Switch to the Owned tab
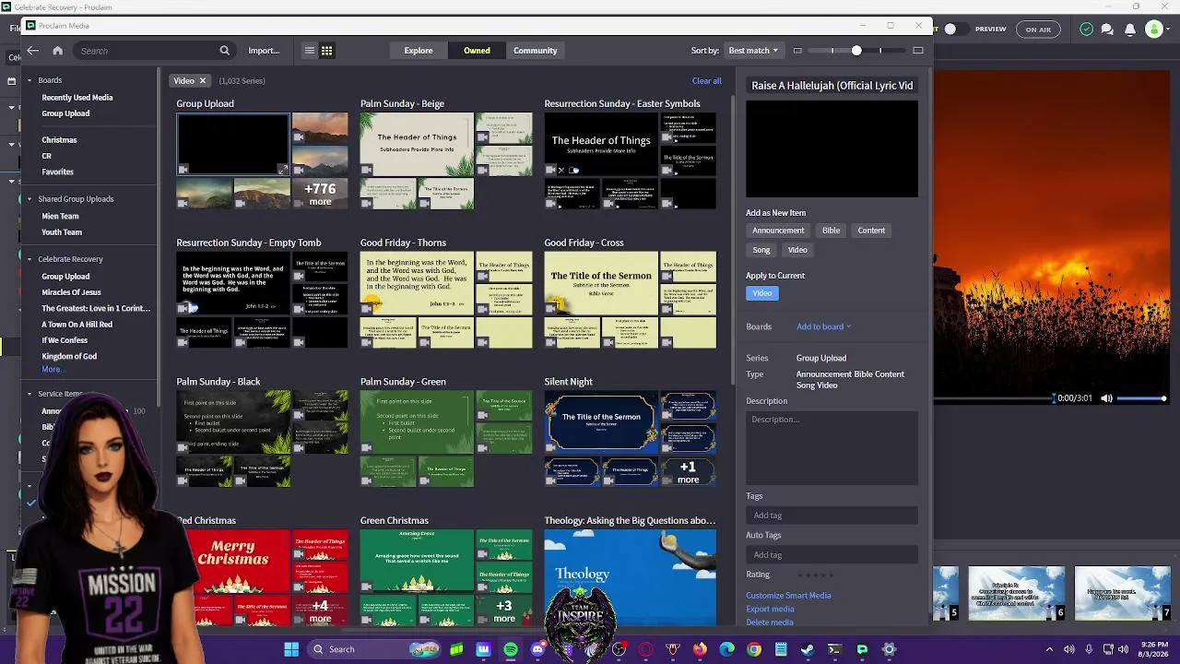1180x664 pixels. click(477, 51)
